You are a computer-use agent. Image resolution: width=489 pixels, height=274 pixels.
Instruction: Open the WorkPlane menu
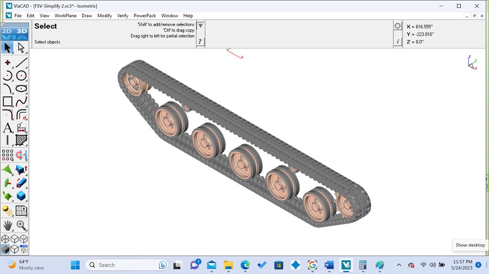pyautogui.click(x=66, y=16)
